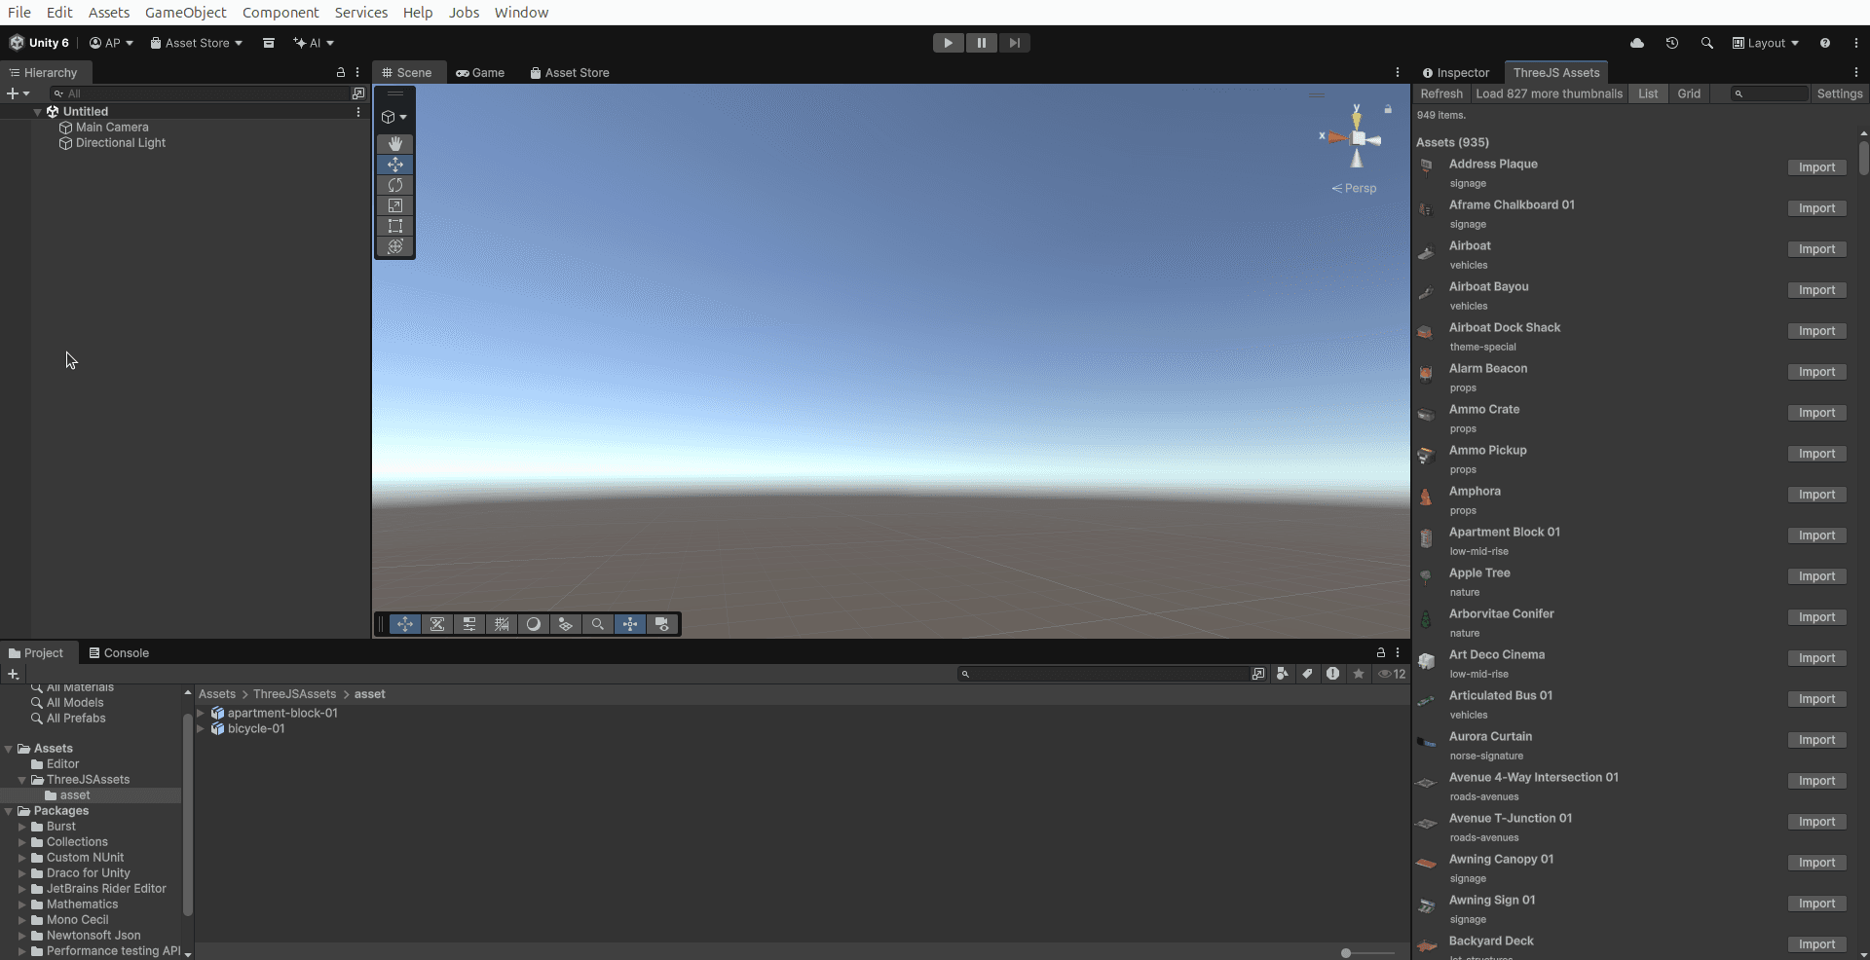Viewport: 1870px width, 960px height.
Task: Switch to the Inspector tab
Action: coord(1456,73)
